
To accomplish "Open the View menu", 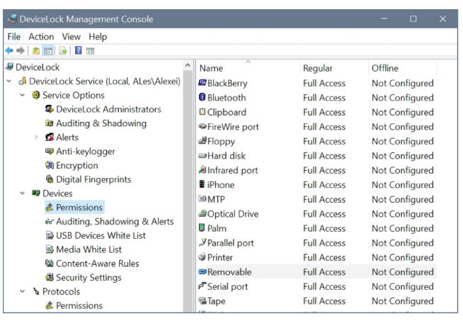I will (71, 37).
